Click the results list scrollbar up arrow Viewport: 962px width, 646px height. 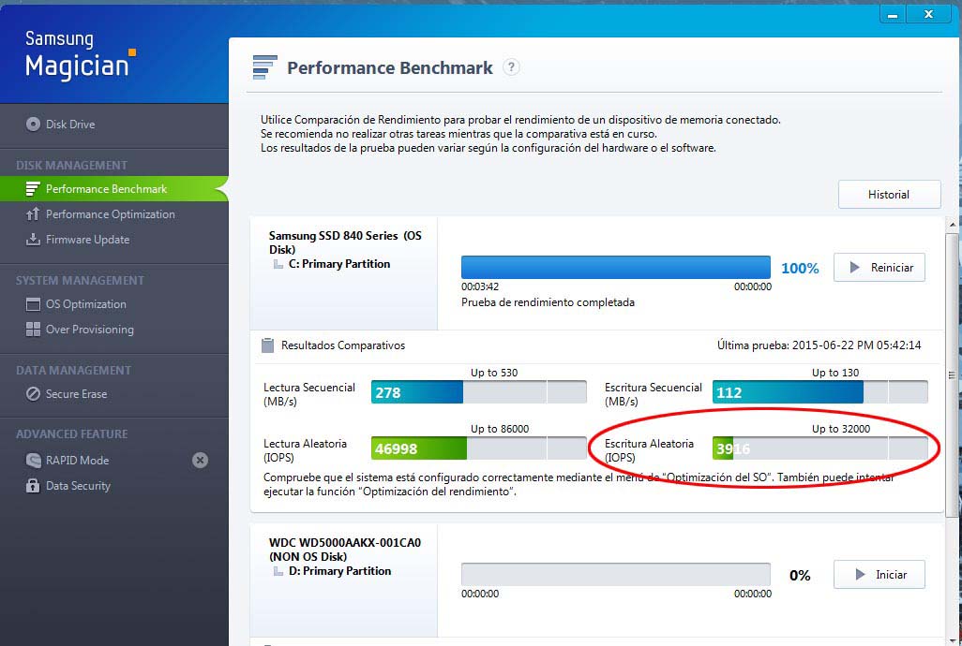coord(953,225)
